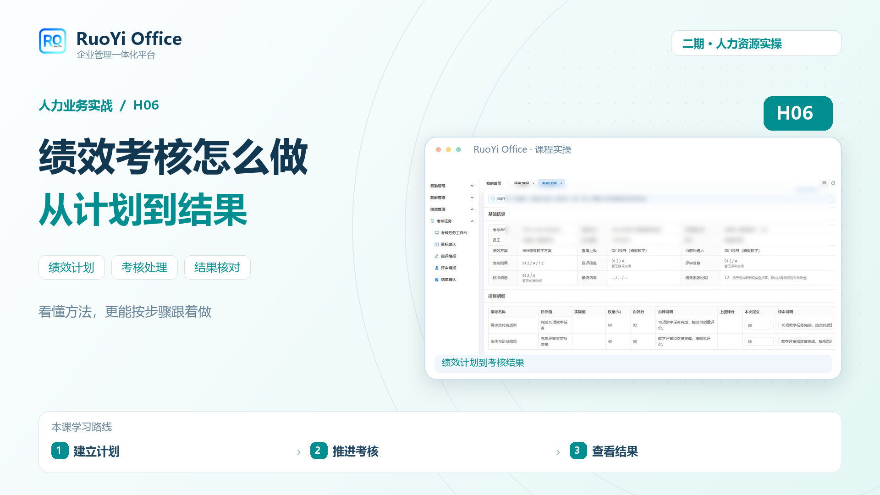The image size is (880, 495).
Task: Close the blurred tab next to 我的首页
Action: (x=533, y=183)
